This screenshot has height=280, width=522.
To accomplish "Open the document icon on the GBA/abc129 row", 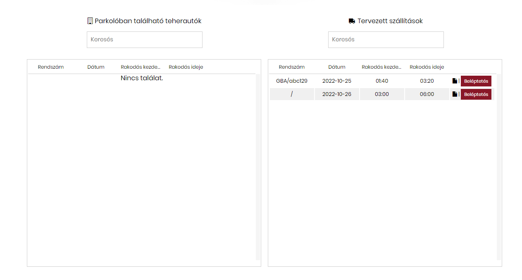I will tap(455, 81).
